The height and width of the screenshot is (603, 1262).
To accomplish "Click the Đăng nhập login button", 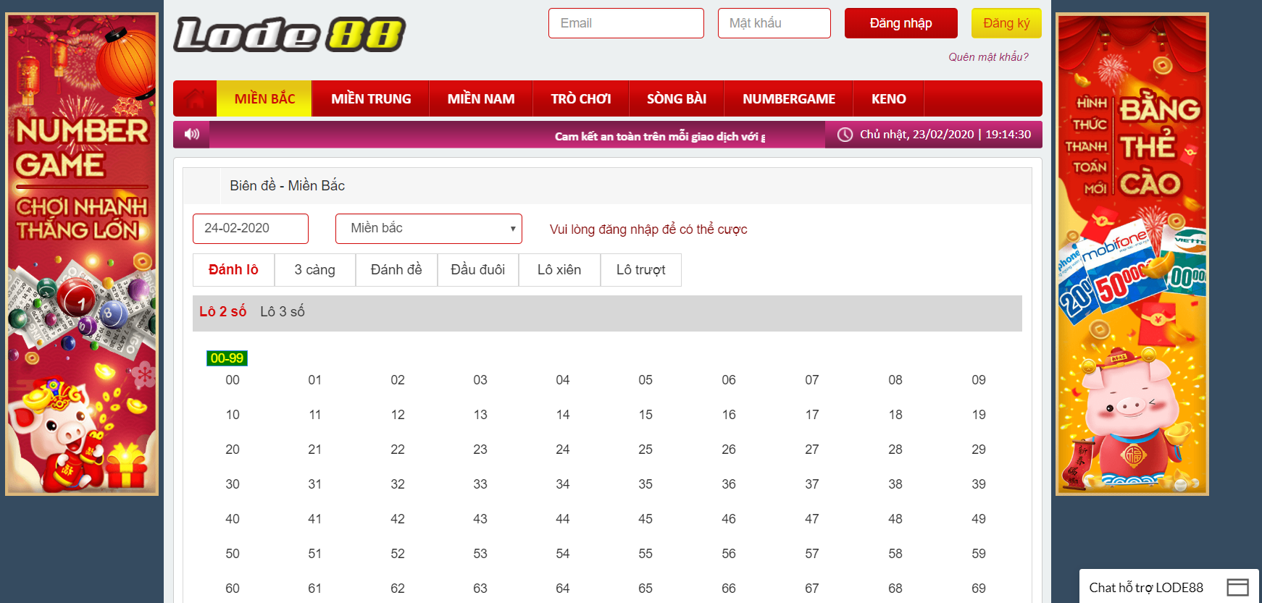I will pos(900,23).
